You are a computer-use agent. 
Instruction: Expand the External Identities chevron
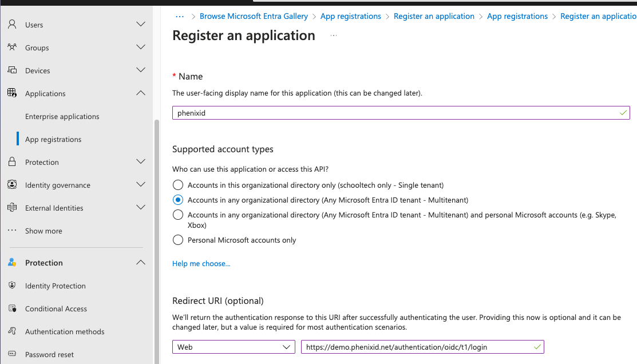[141, 208]
